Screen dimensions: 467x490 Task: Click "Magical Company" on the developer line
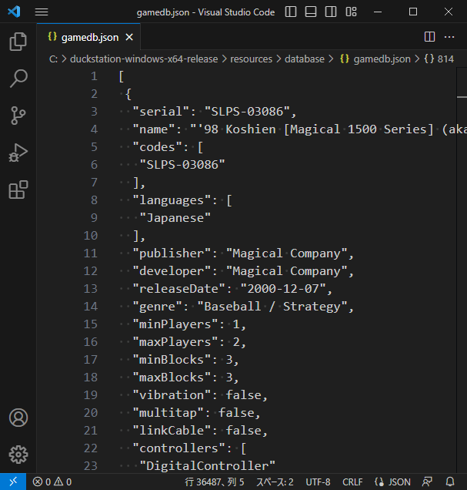[x=286, y=271]
